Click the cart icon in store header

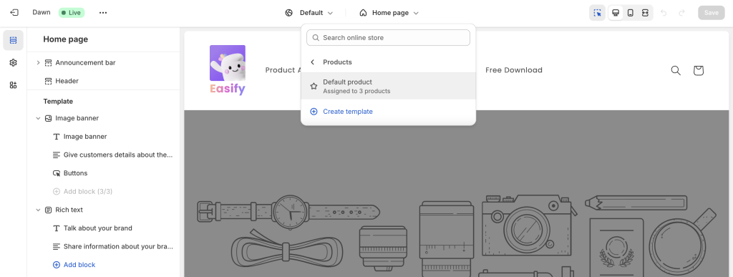[699, 70]
